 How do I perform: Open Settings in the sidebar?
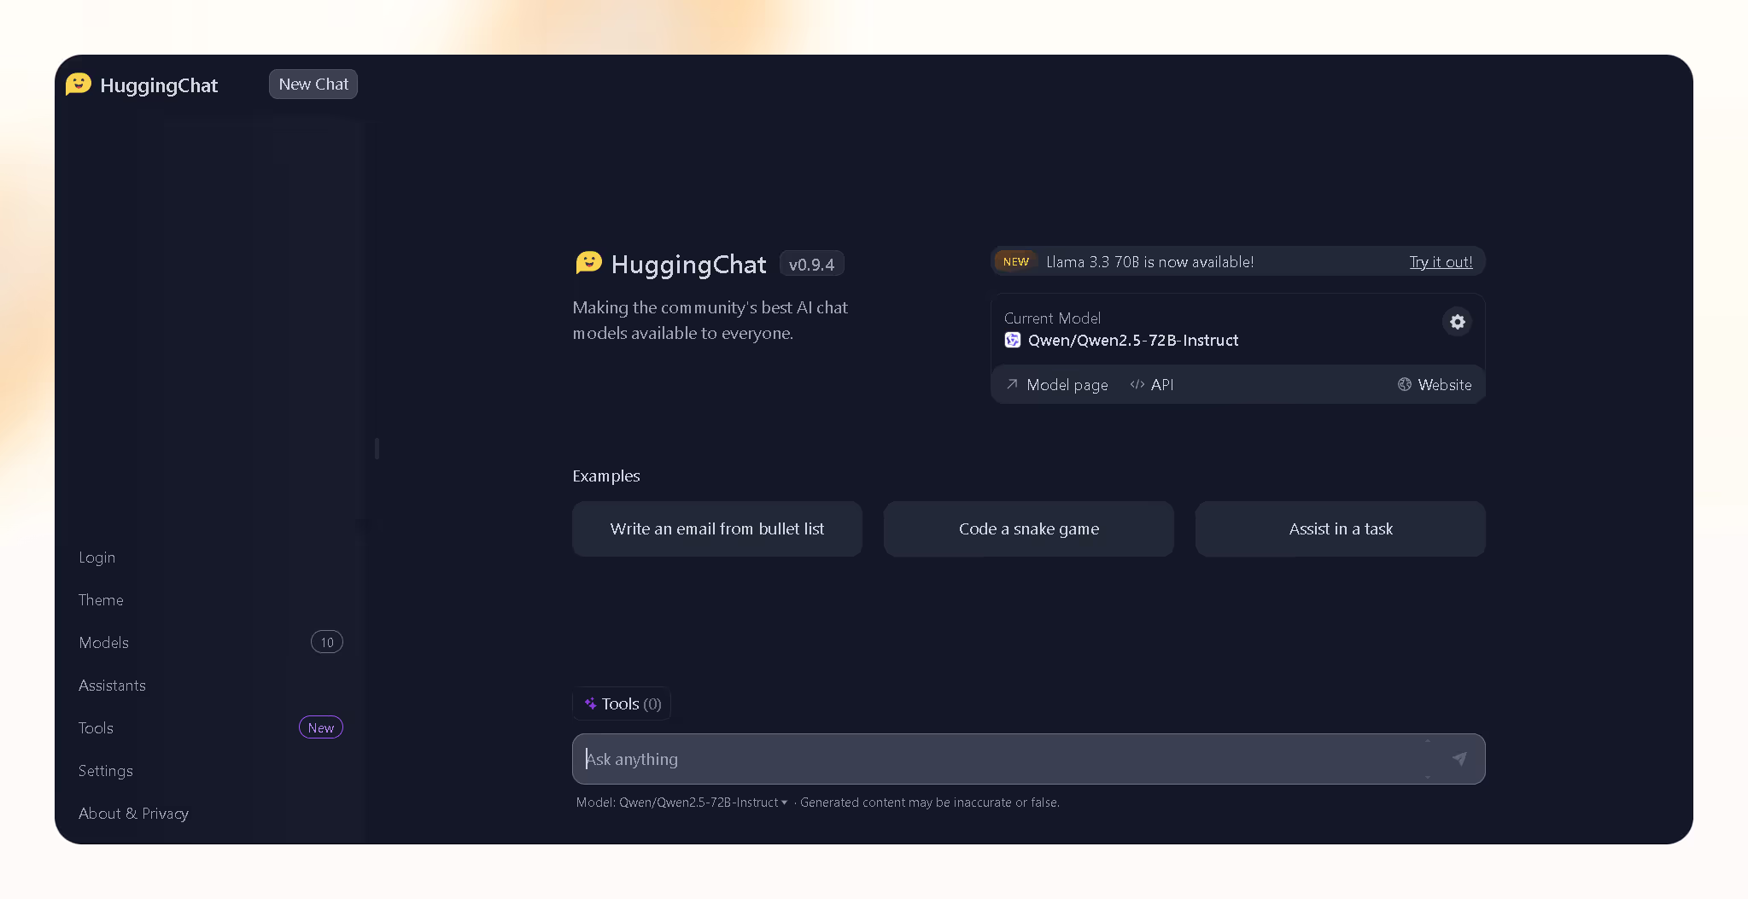click(x=106, y=771)
